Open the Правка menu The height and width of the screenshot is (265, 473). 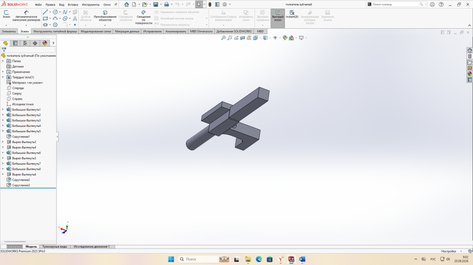50,5
